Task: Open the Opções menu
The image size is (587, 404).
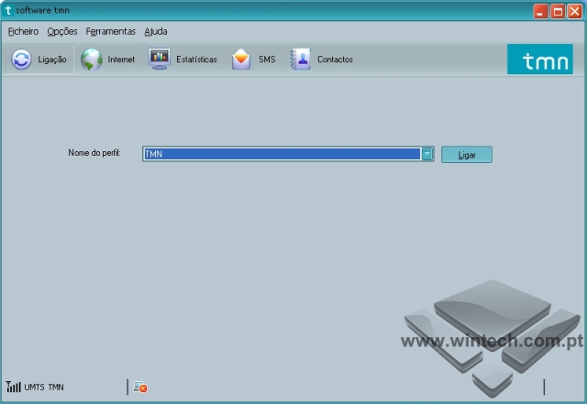Action: (62, 31)
